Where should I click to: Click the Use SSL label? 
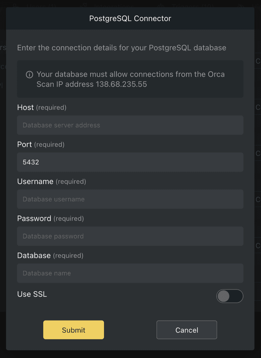[x=32, y=294]
